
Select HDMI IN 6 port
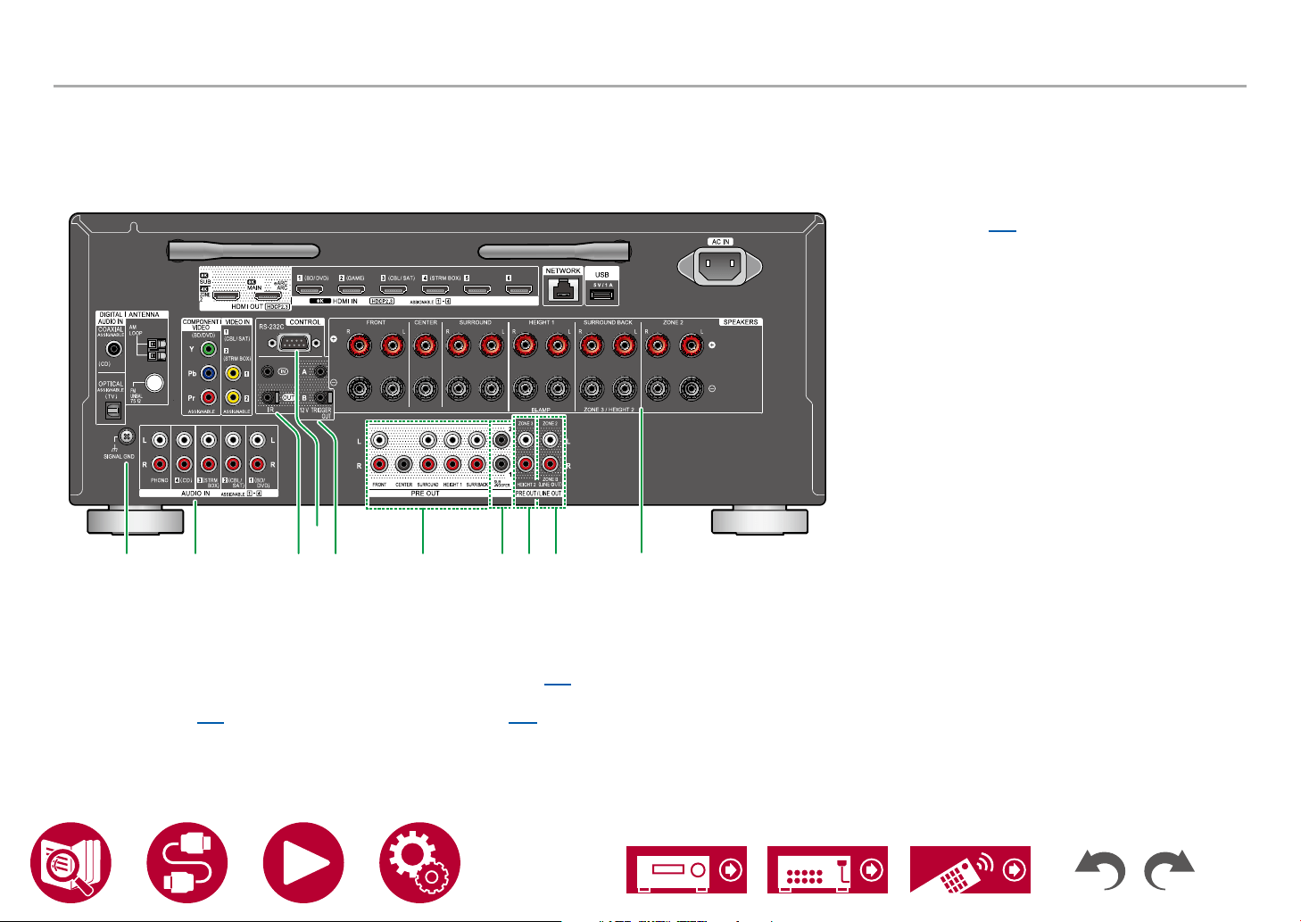coord(518,290)
